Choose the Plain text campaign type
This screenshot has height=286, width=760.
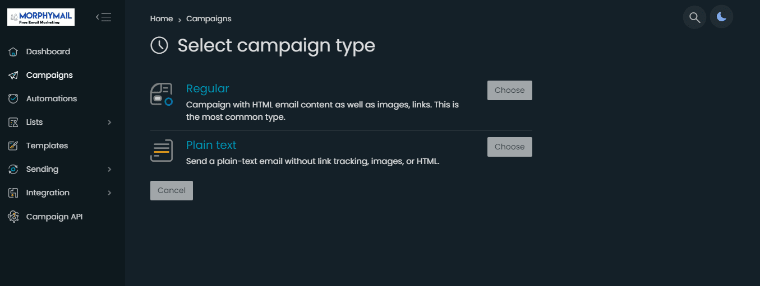pyautogui.click(x=509, y=147)
